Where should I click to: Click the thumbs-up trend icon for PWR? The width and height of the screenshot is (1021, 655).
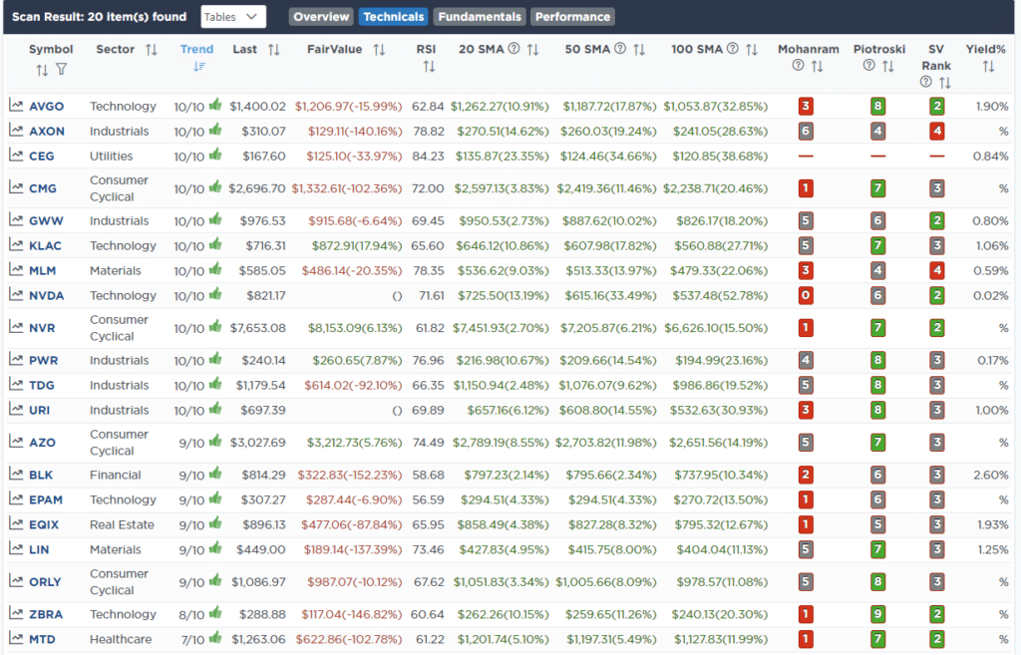[215, 359]
